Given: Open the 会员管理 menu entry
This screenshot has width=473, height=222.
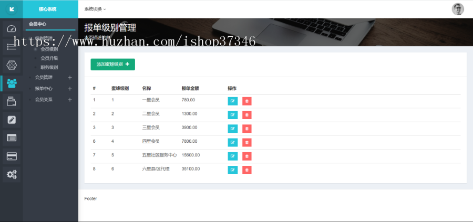Looking at the screenshot, I should 44,78.
